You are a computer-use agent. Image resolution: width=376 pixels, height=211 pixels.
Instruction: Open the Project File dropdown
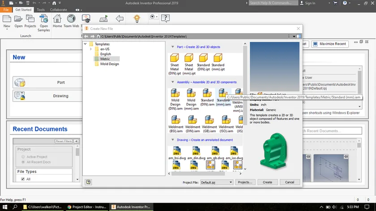[x=217, y=182]
